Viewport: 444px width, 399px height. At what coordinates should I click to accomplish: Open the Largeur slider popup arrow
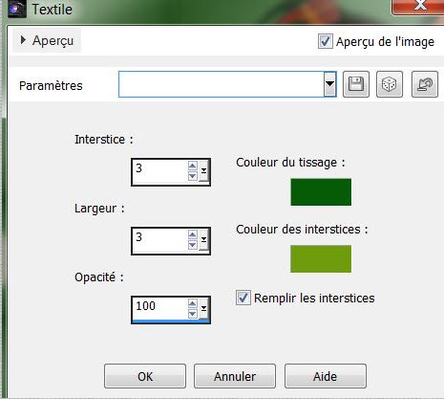(203, 241)
